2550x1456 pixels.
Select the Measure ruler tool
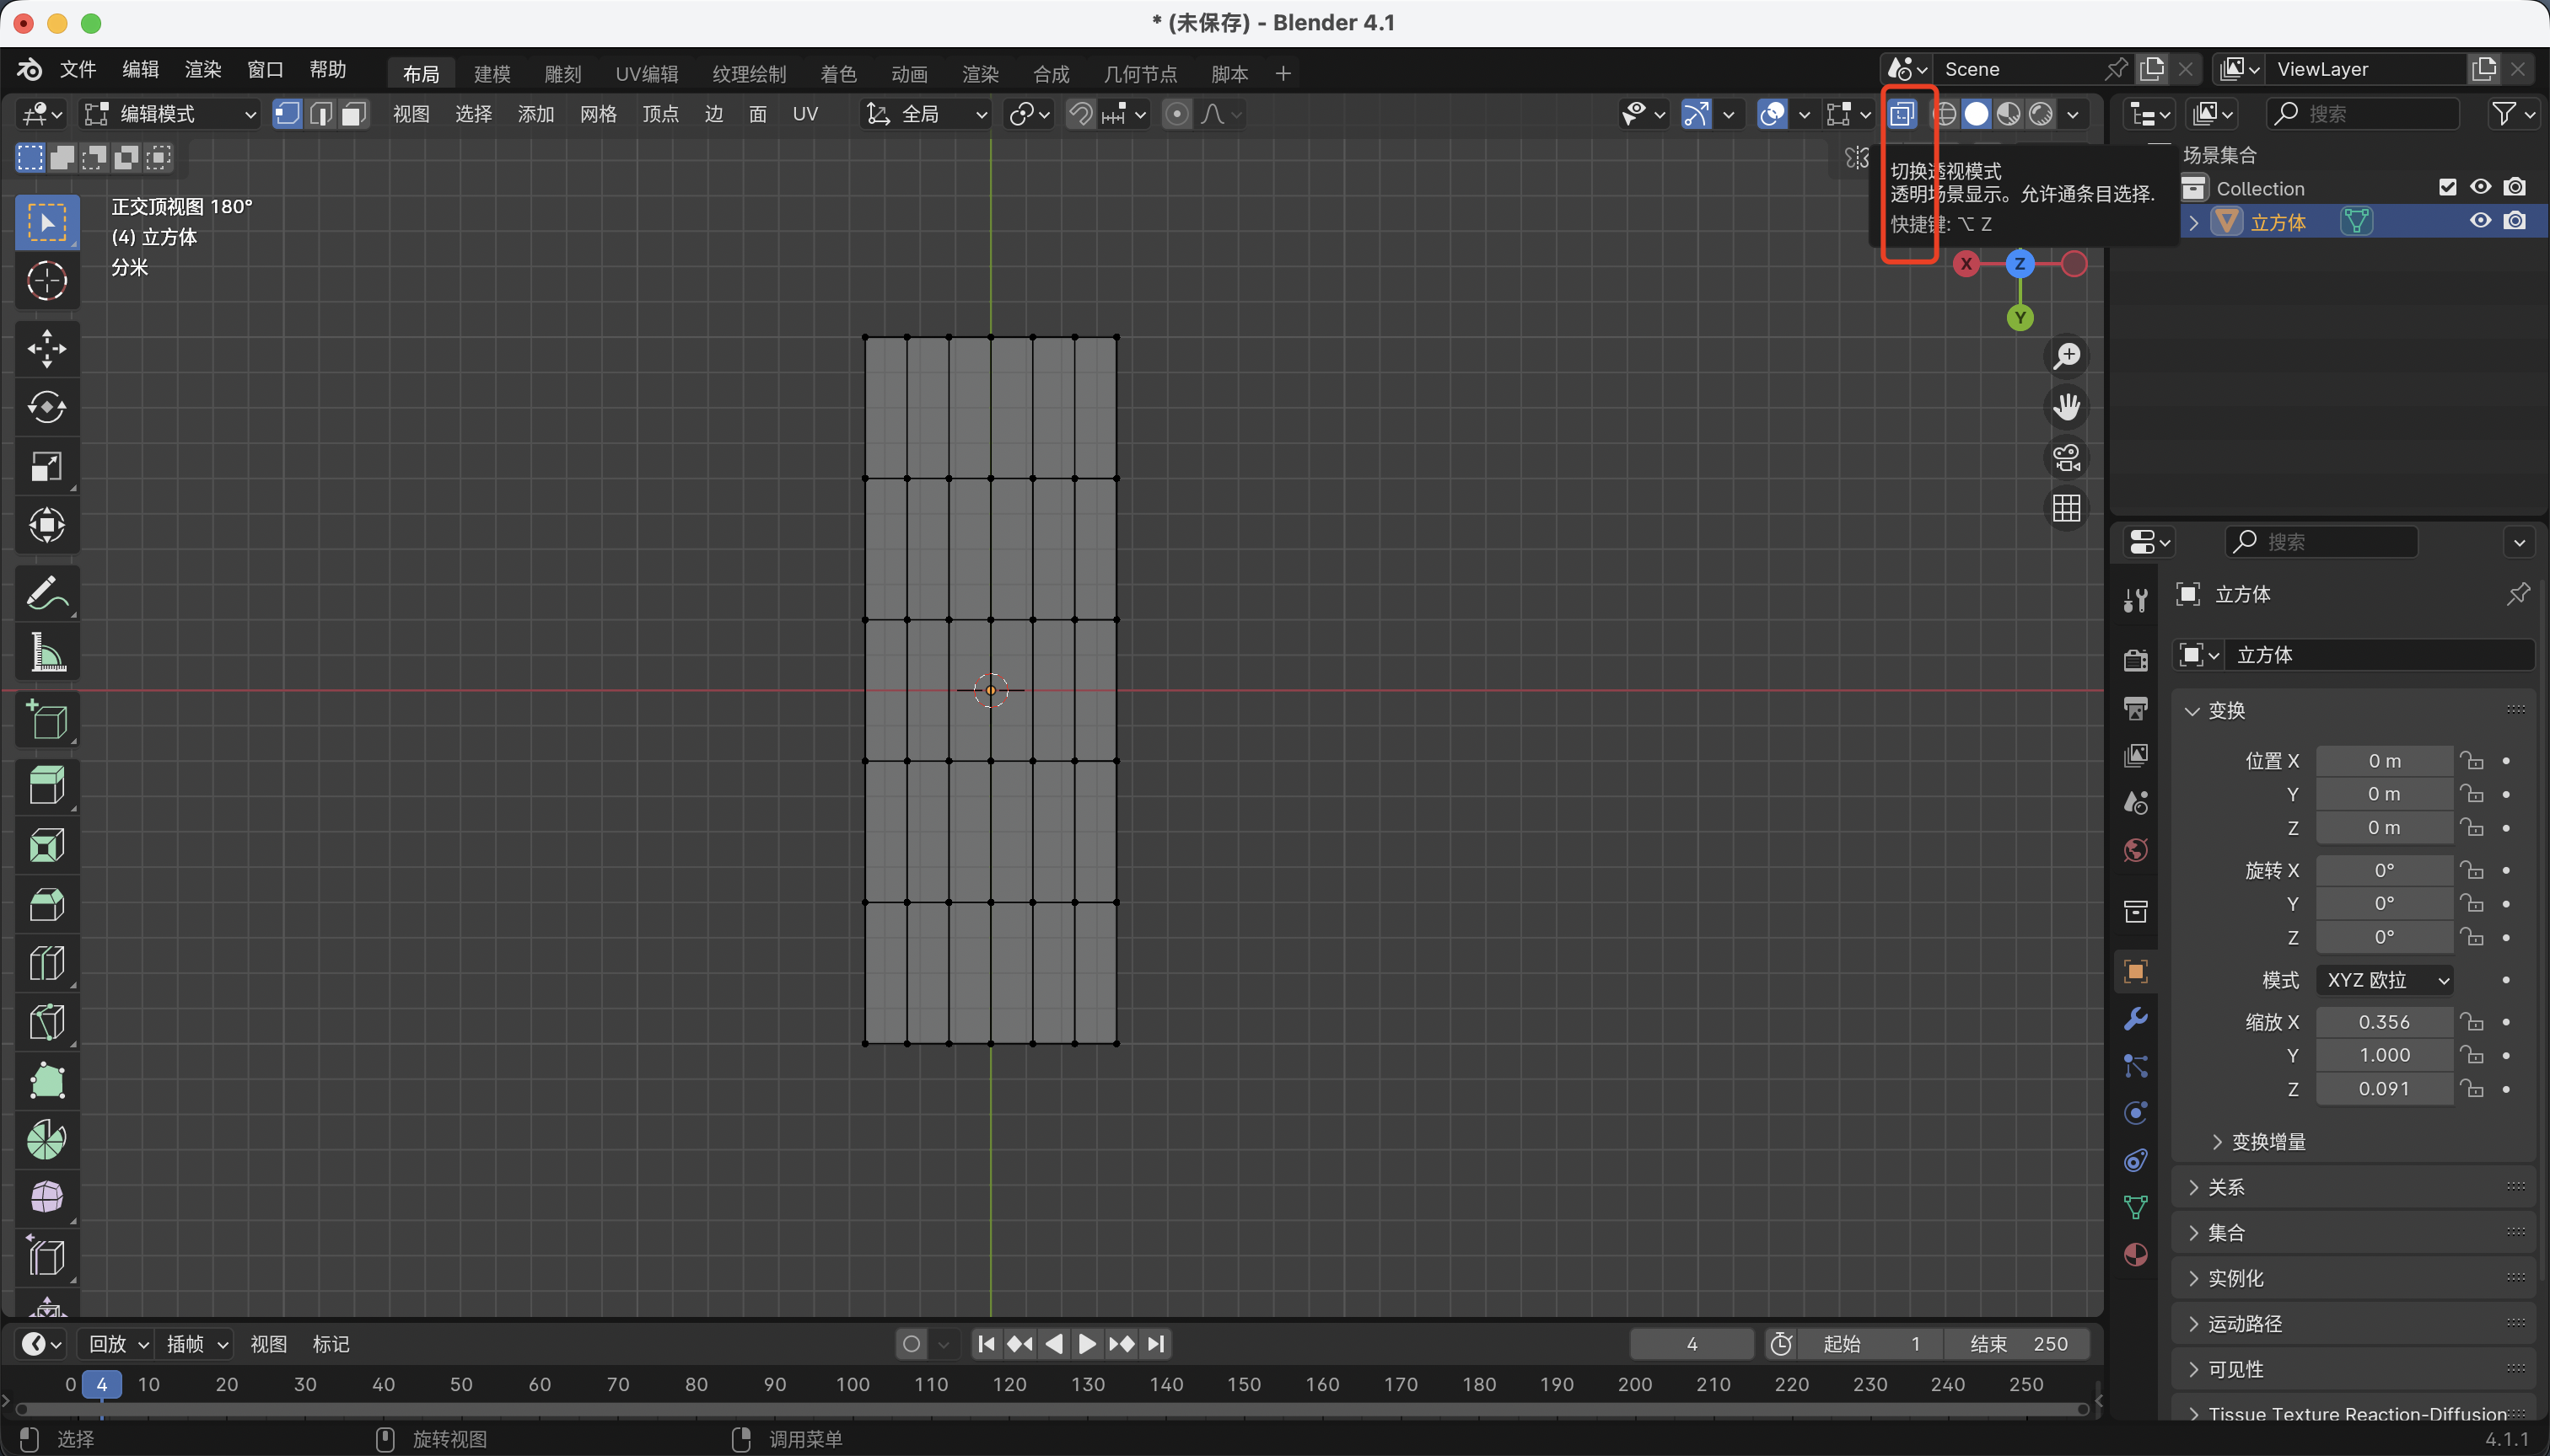[x=46, y=652]
